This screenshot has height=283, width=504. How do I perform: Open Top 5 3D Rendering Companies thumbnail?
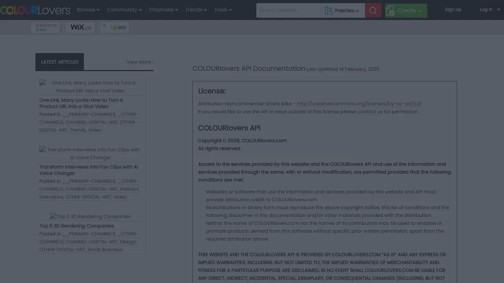[91, 217]
